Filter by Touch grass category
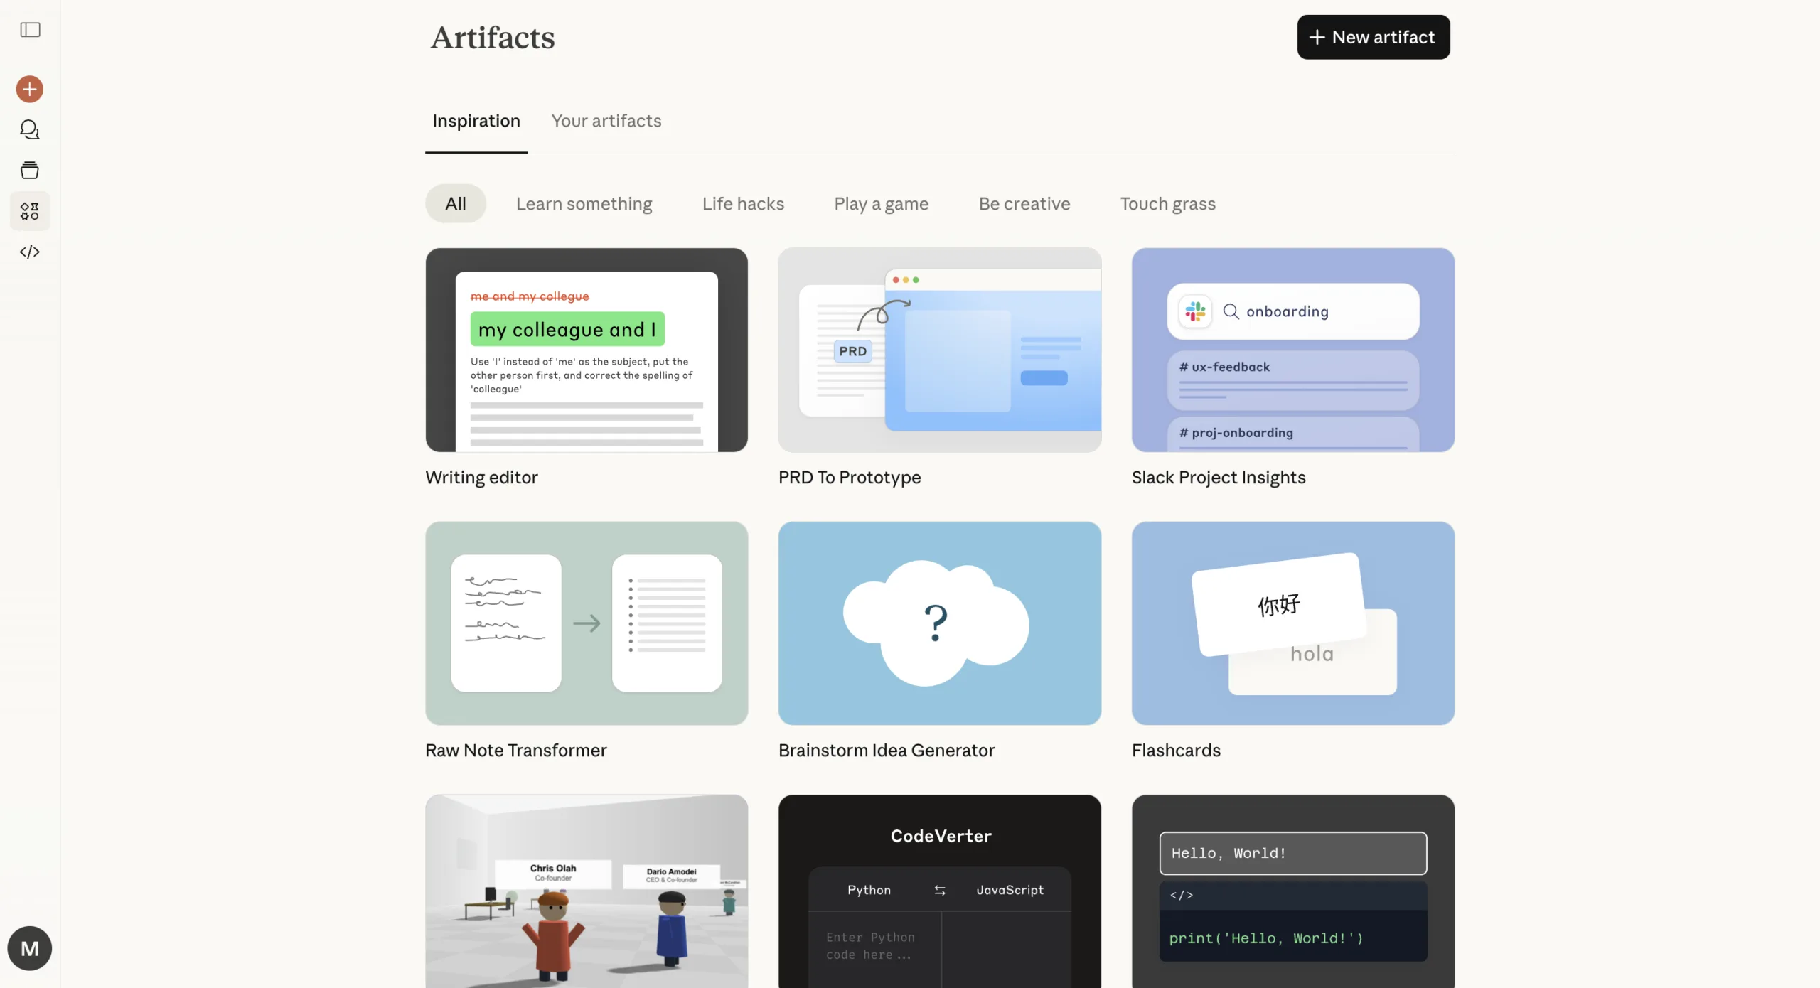 (x=1167, y=204)
